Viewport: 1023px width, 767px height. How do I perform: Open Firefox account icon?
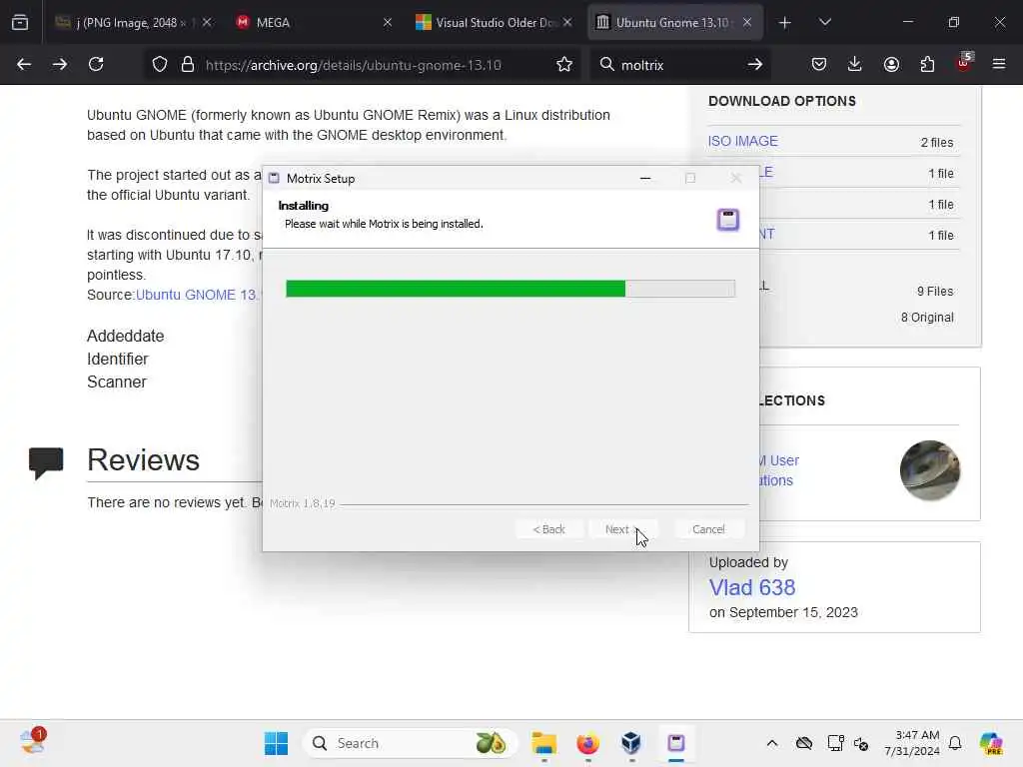pyautogui.click(x=891, y=64)
